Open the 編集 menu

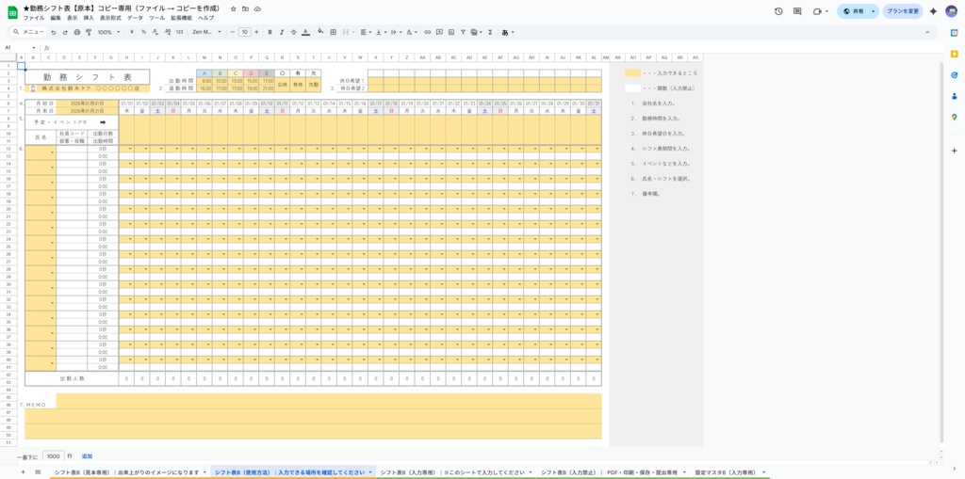point(56,19)
